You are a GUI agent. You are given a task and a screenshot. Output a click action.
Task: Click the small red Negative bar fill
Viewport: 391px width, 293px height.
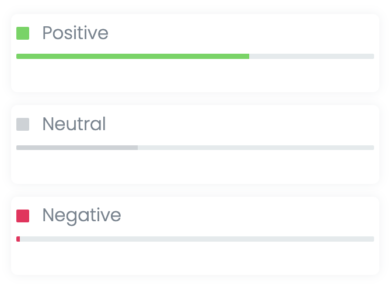click(x=18, y=239)
